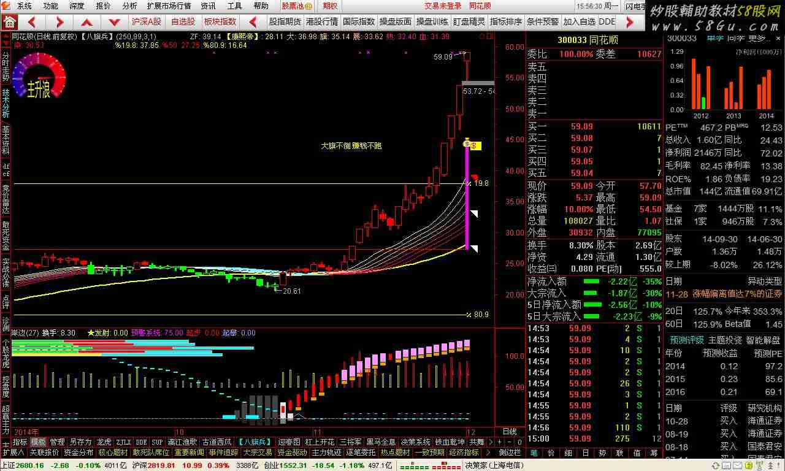Click the red down arrow toolbar icon
Image resolution: width=785 pixels, height=471 pixels.
click(x=114, y=22)
